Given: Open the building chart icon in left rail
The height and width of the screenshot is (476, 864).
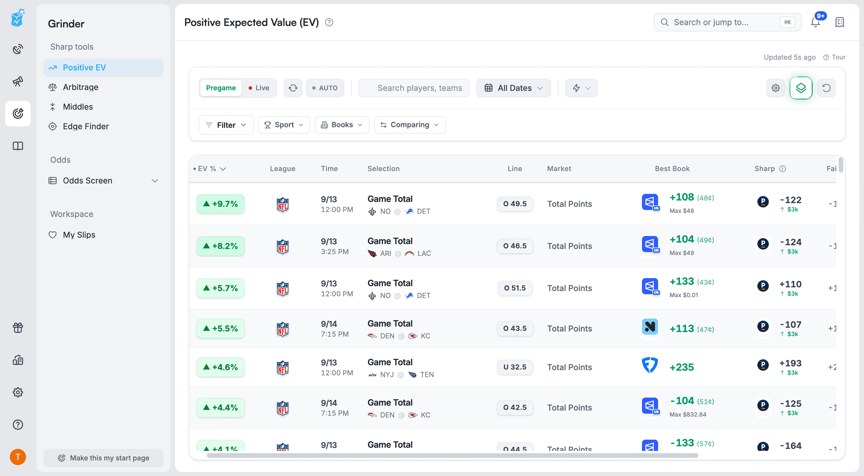Looking at the screenshot, I should (18, 360).
